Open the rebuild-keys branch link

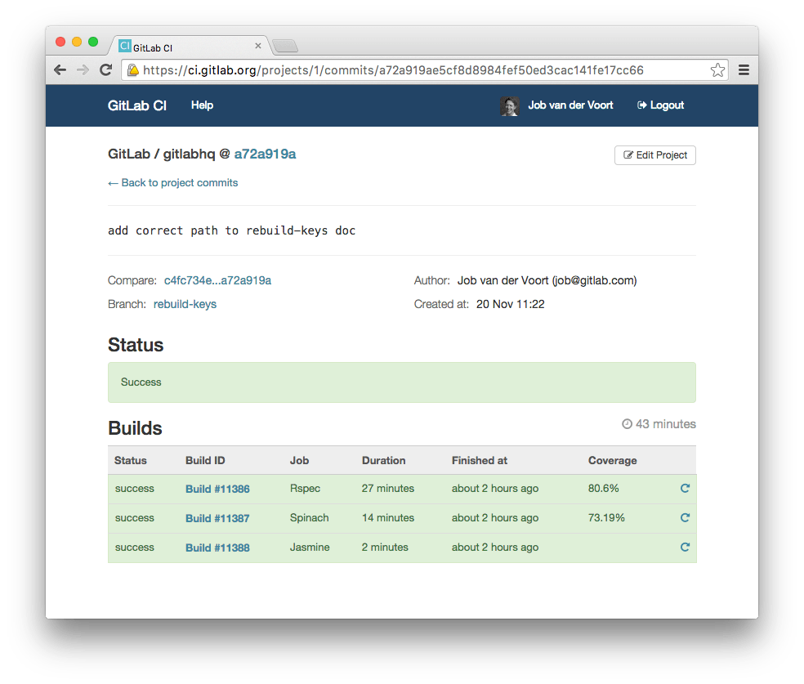185,304
